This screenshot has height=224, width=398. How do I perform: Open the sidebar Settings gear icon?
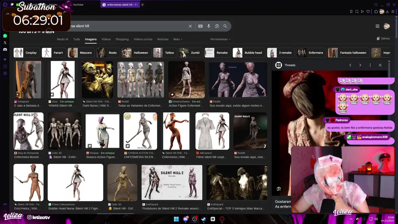(5, 73)
